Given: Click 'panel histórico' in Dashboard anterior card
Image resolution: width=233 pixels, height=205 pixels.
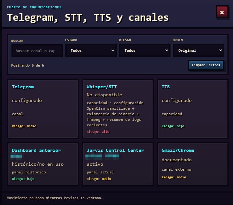Looking at the screenshot, I should (x=29, y=172).
